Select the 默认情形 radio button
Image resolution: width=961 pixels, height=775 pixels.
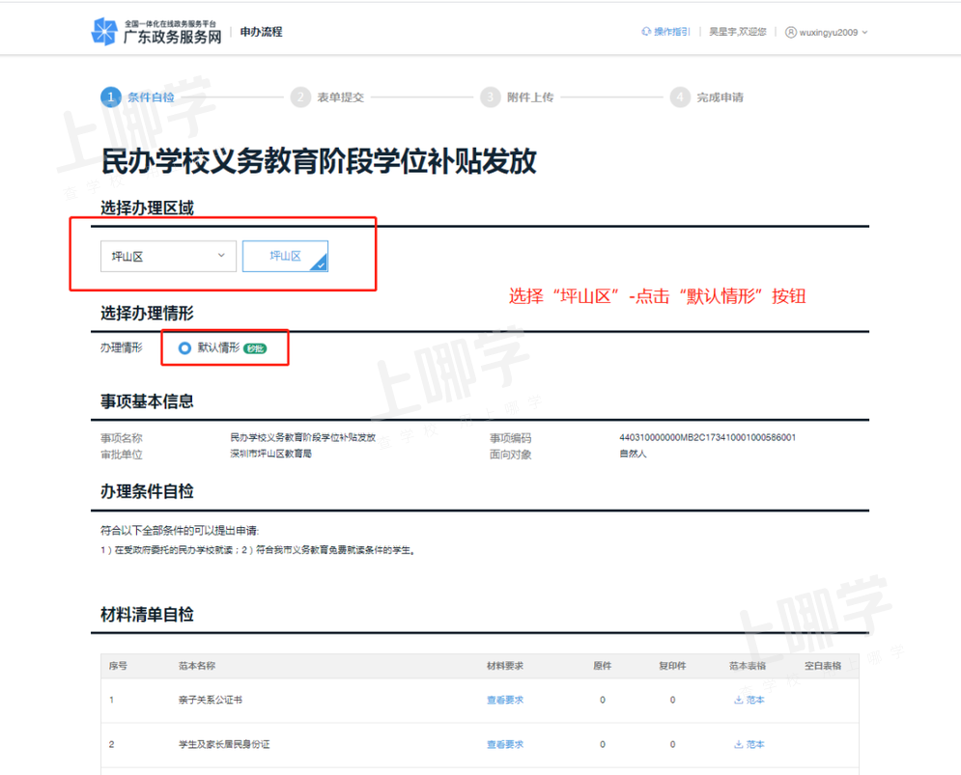[x=184, y=348]
